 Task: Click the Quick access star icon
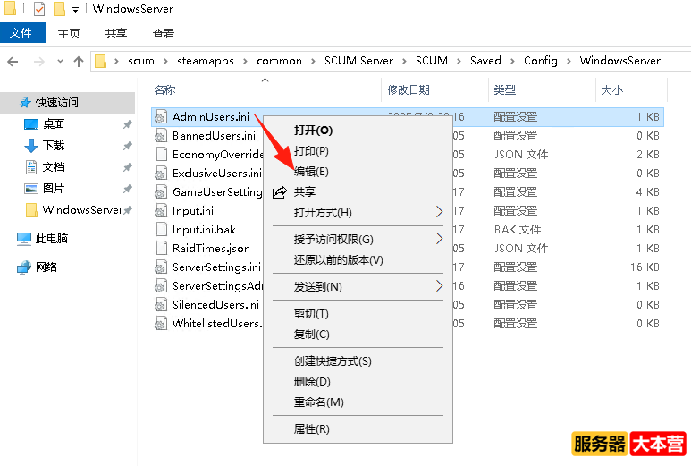click(x=25, y=103)
